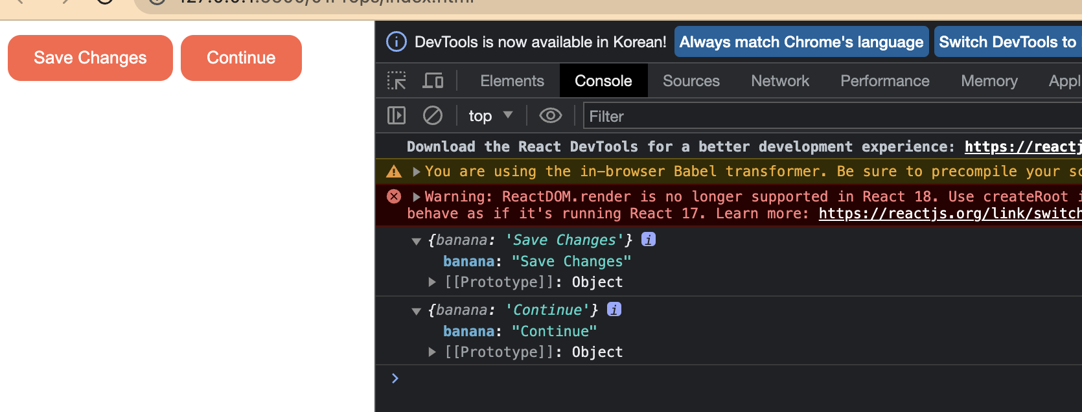
Task: Click the info icon beside Continue object
Action: 614,310
